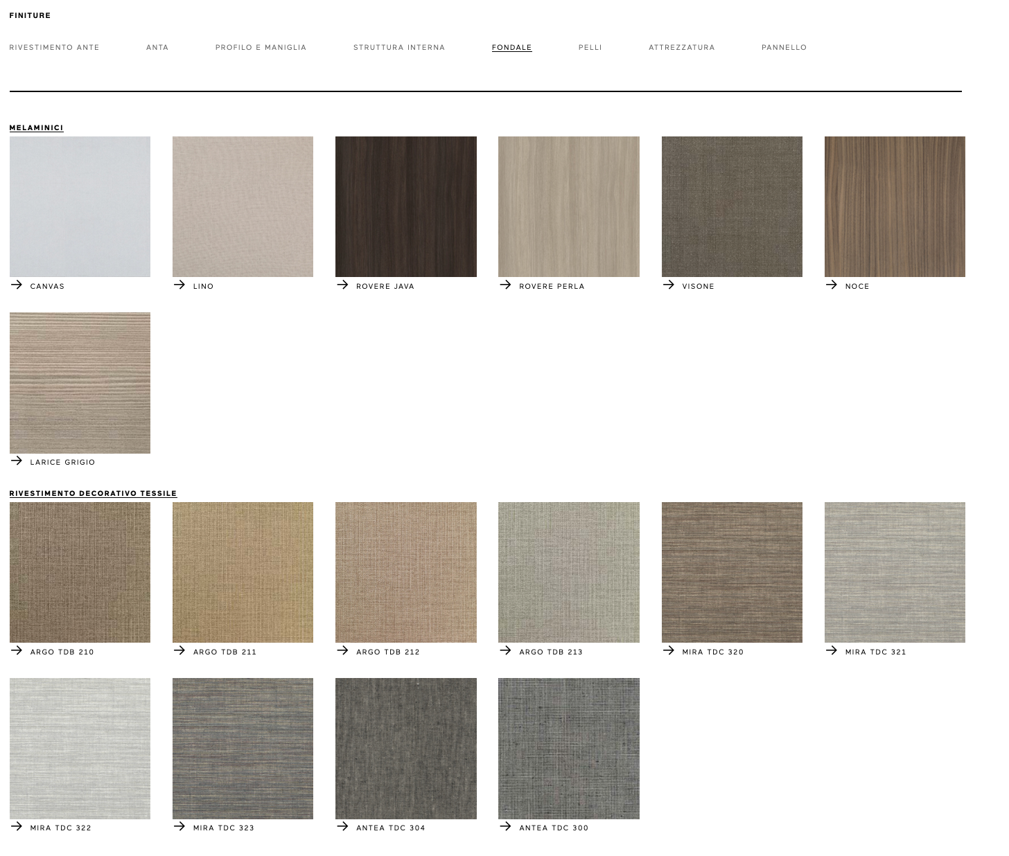Open the Antea TDC 300 fabric thumbnail
1009x856 pixels.
(x=568, y=748)
